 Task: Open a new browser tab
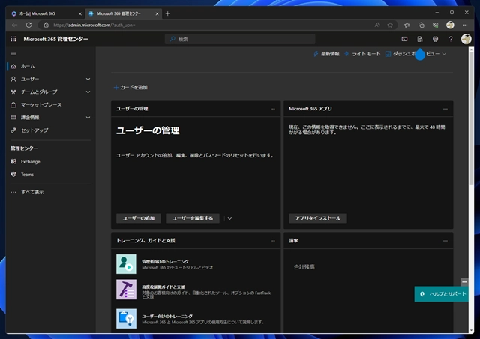pos(168,13)
